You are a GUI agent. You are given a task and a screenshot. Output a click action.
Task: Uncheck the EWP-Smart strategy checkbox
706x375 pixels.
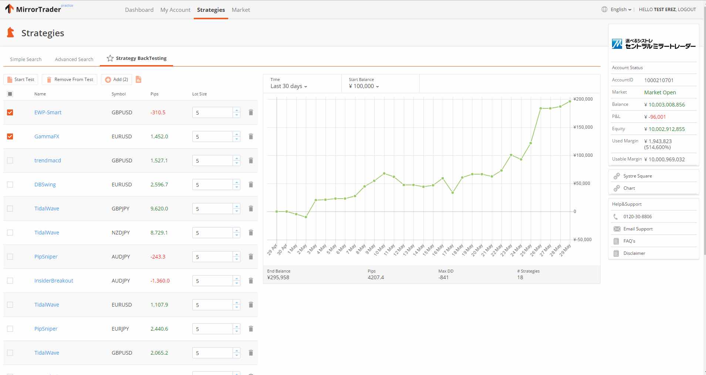10,112
